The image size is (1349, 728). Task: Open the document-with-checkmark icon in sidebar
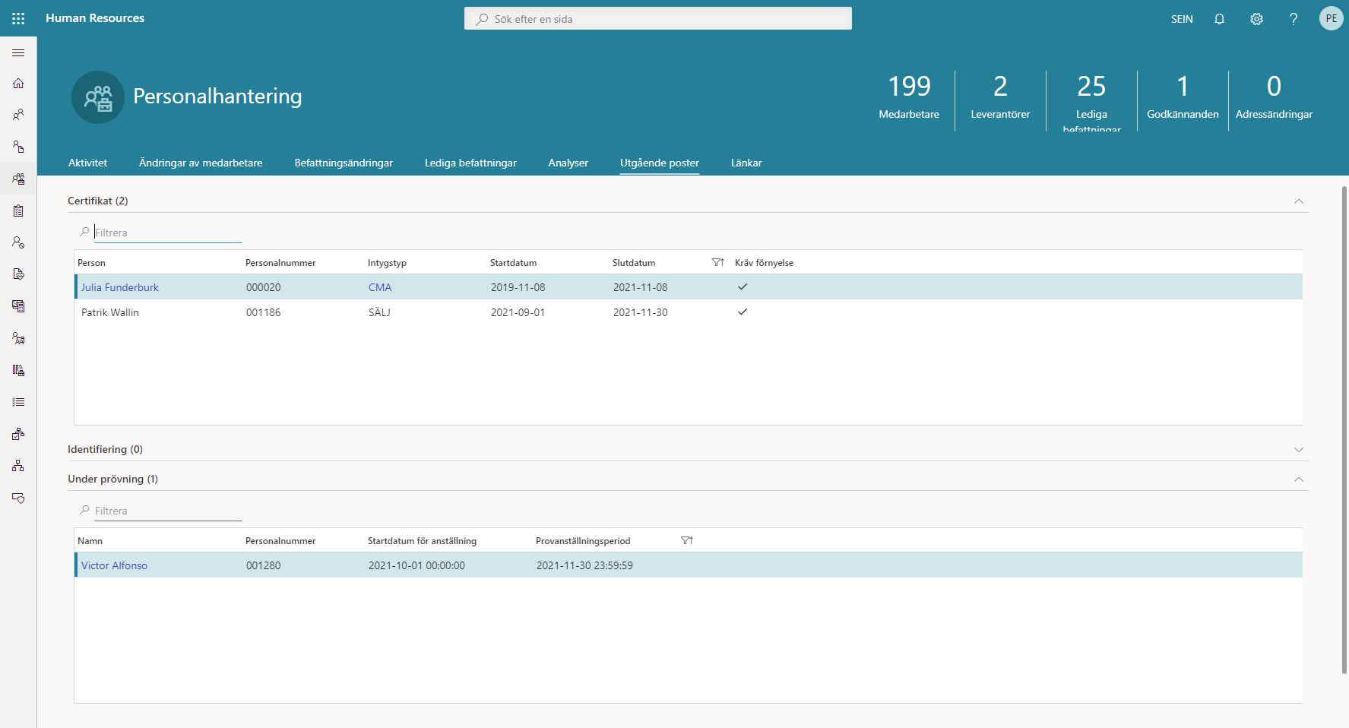18,274
